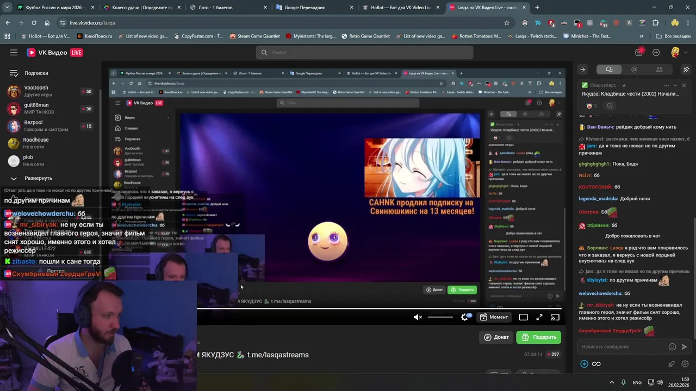This screenshot has width=696, height=391.
Task: Open the Chrome three-dot menu
Action: point(687,23)
